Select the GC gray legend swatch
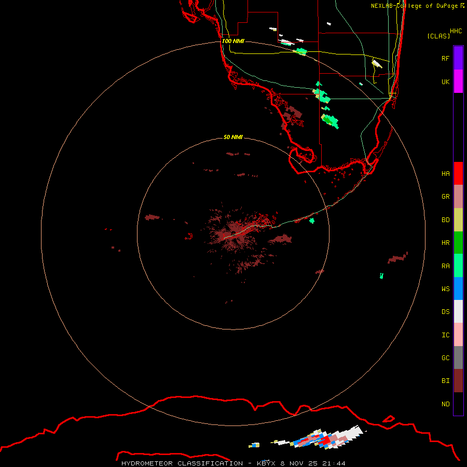This screenshot has height=467, width=467. coord(458,358)
